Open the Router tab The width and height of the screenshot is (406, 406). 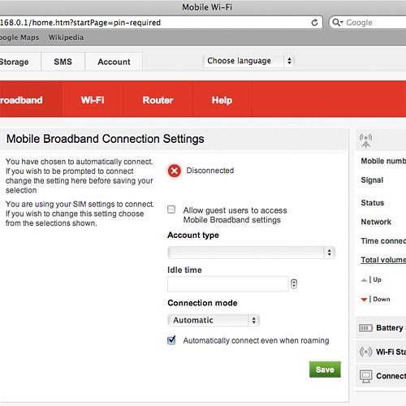[x=158, y=100]
